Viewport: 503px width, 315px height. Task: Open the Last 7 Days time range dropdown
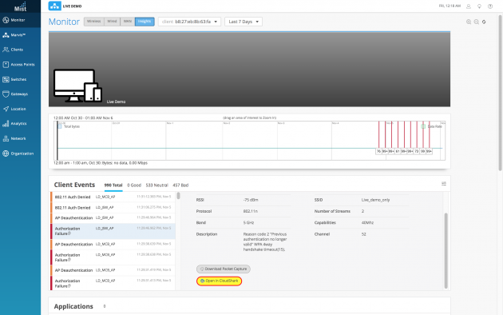click(244, 22)
